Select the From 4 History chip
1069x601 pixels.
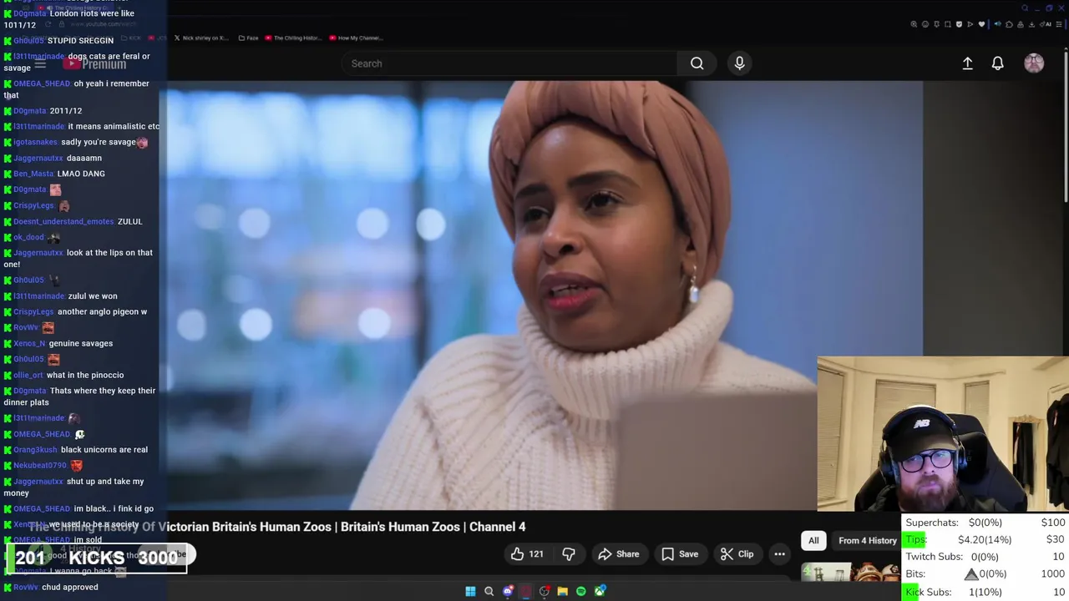point(867,541)
